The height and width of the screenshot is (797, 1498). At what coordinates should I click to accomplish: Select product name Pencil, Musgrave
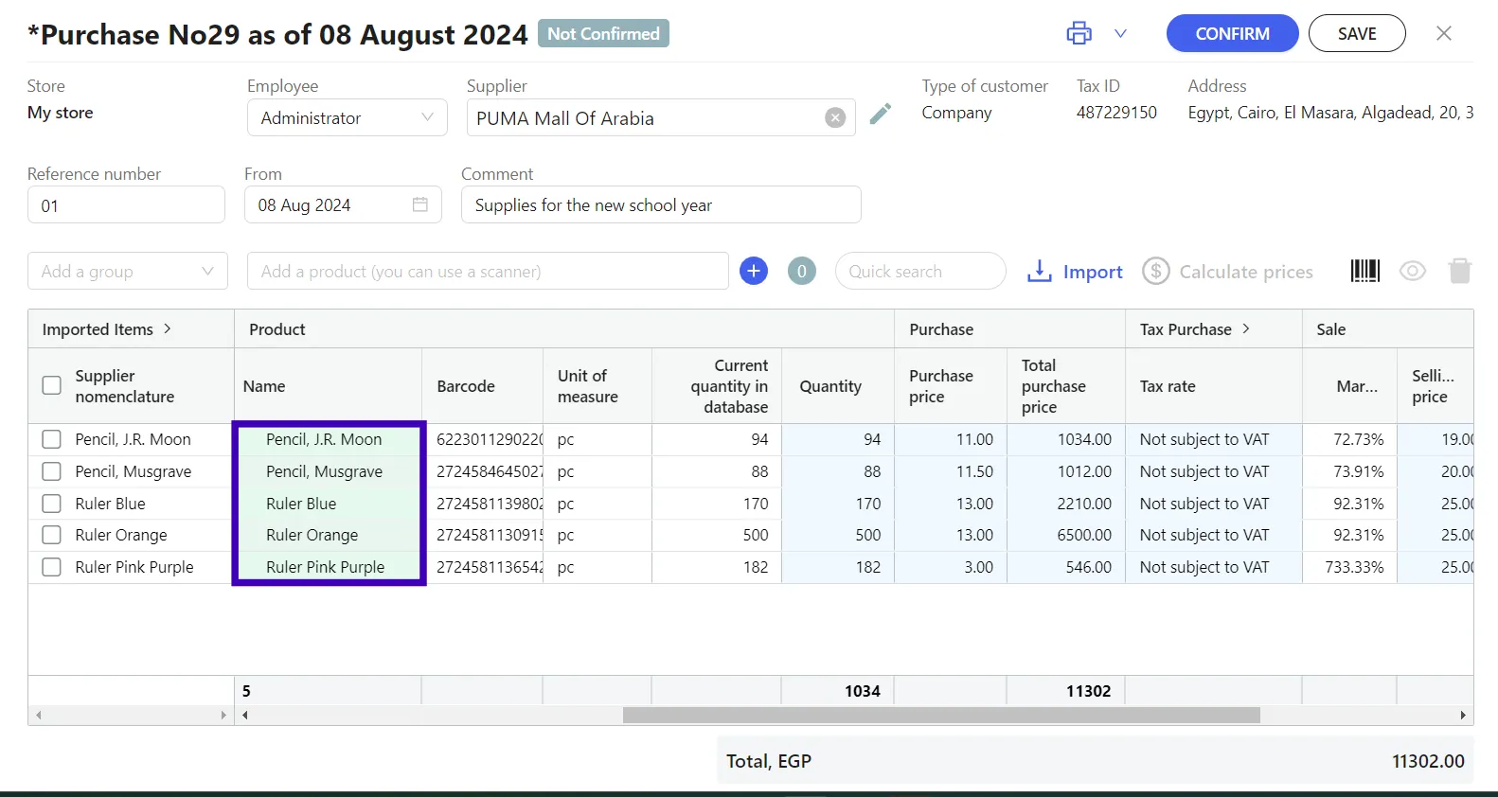coord(324,471)
